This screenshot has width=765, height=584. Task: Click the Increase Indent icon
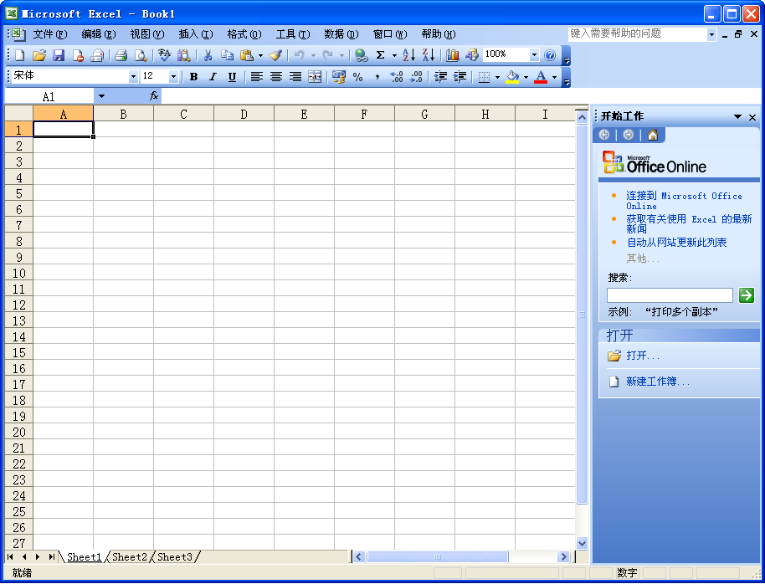(460, 77)
